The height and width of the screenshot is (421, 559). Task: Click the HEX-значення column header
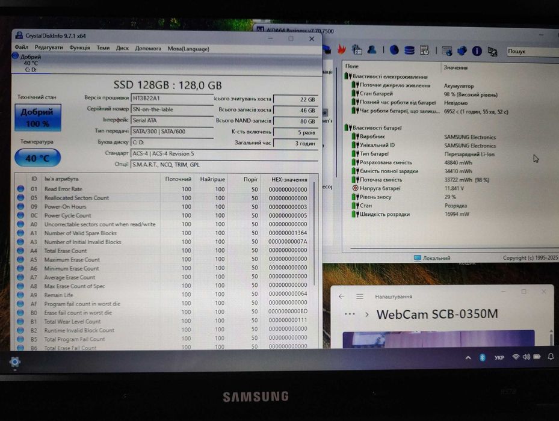[289, 180]
